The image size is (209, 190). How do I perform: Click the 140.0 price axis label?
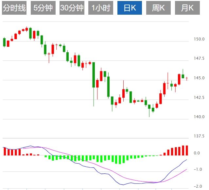[199, 117]
